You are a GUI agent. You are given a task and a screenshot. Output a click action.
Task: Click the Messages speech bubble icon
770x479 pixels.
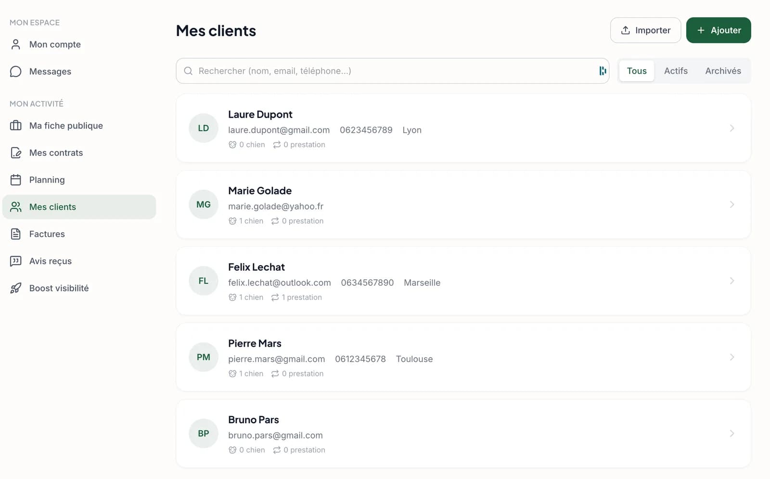click(16, 71)
